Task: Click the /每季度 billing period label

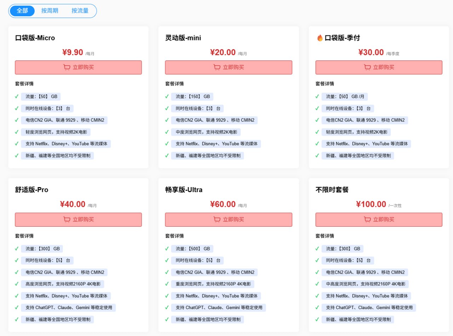Action: tap(393, 54)
